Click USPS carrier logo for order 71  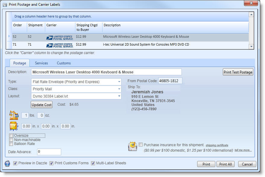pyautogui.click(x=59, y=45)
